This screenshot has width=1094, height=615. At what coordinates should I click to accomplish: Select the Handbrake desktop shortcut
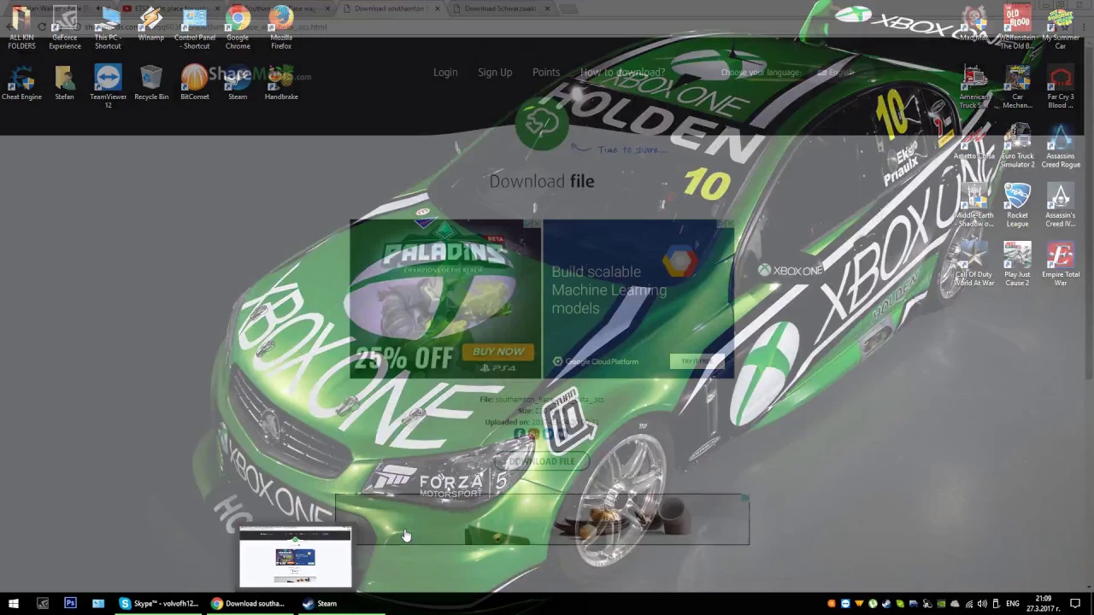click(281, 83)
